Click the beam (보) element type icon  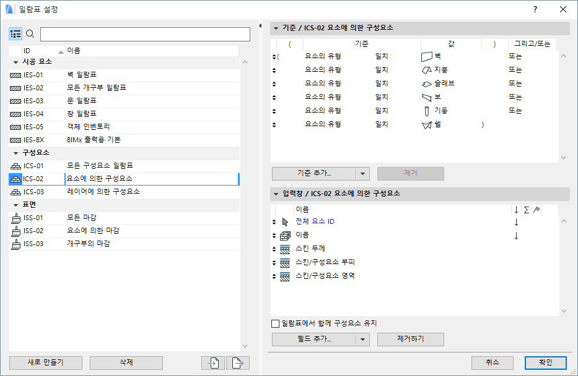(x=426, y=98)
